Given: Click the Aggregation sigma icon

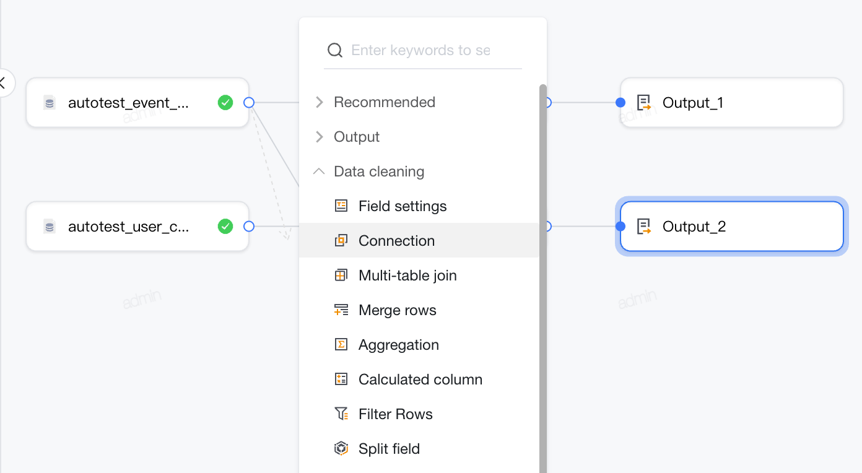Looking at the screenshot, I should 341,345.
